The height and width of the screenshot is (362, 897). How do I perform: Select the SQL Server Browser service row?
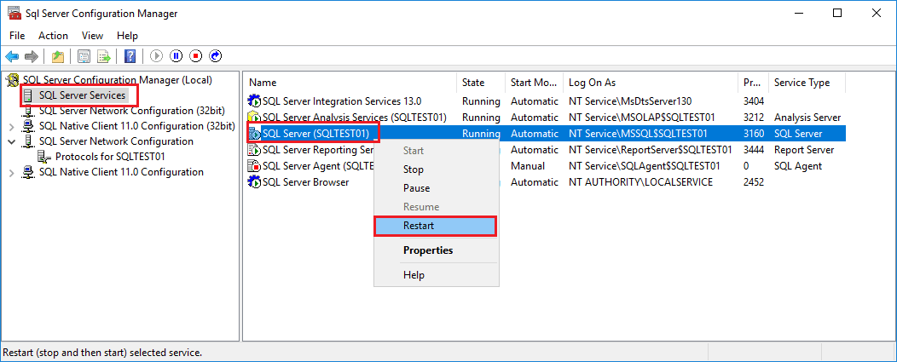click(x=305, y=182)
